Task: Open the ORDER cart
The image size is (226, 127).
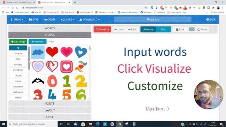Action: [50, 20]
